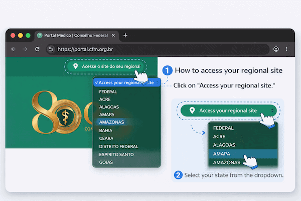Click the https://portal.cfm.org.br address field

[158, 49]
